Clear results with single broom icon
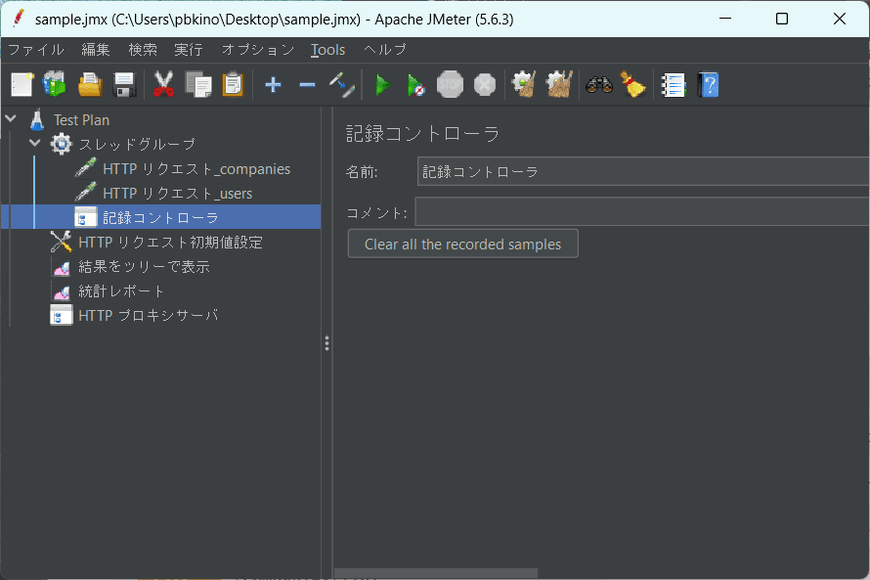The image size is (870, 580). tap(524, 85)
